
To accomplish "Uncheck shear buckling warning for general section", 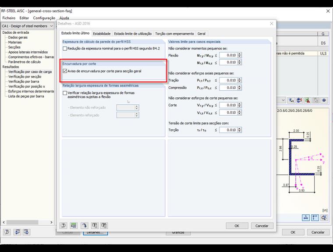I will click(x=65, y=71).
